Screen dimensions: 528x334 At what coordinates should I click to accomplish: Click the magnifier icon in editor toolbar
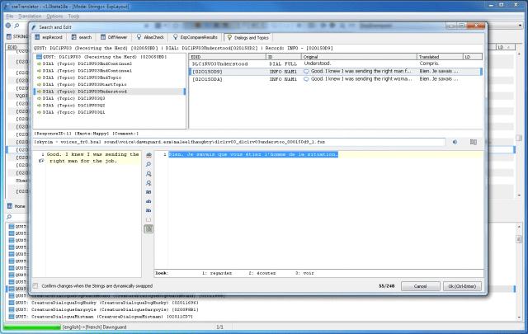coord(148,164)
